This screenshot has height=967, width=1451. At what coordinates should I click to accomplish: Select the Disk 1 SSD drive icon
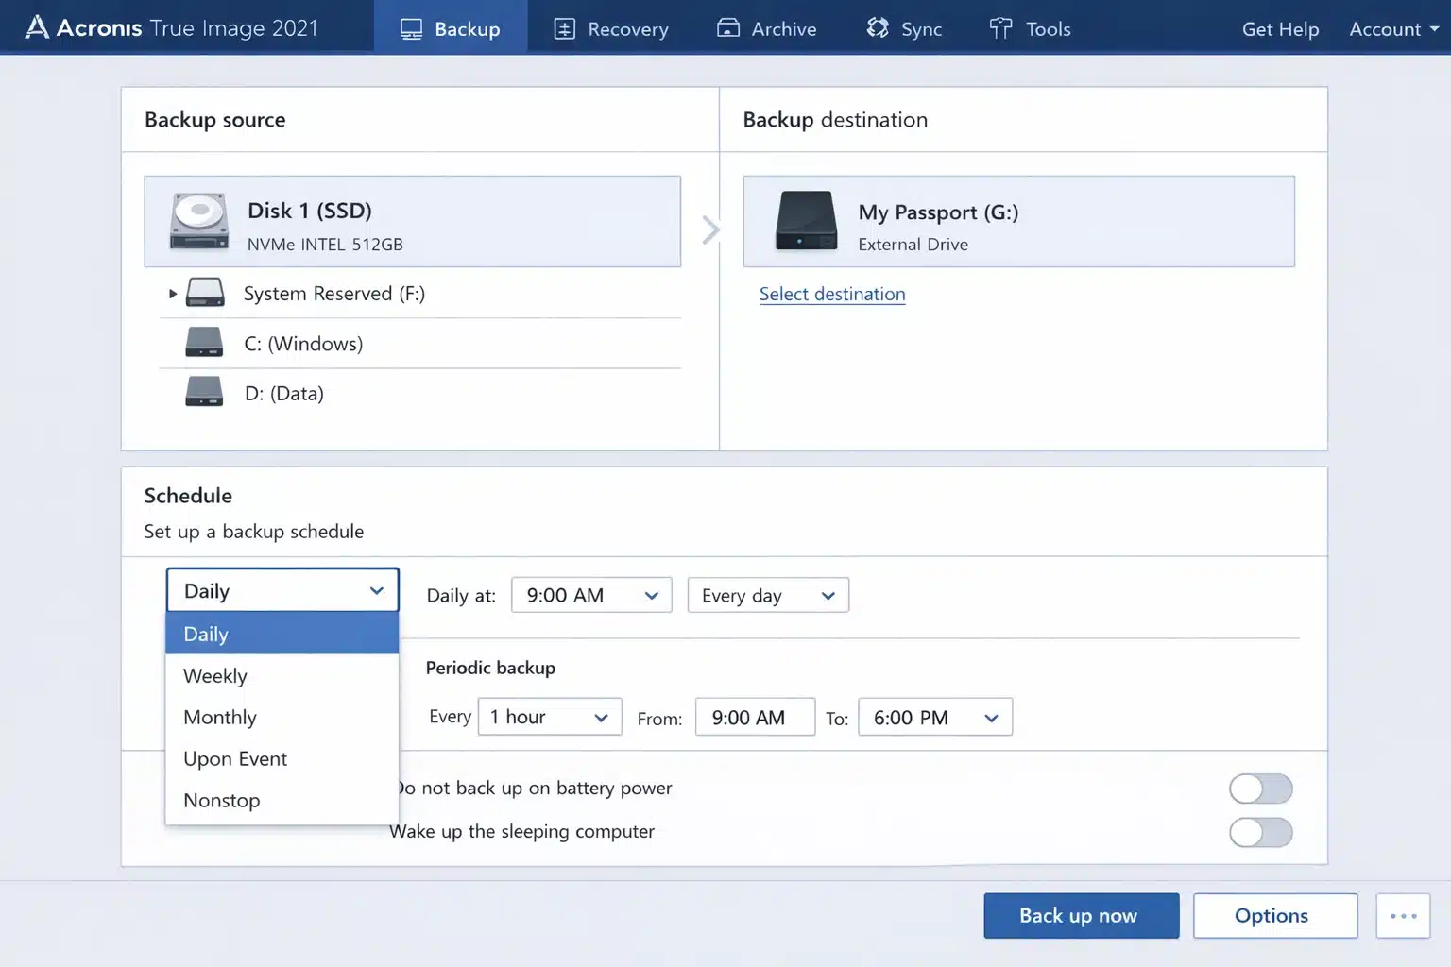[198, 220]
